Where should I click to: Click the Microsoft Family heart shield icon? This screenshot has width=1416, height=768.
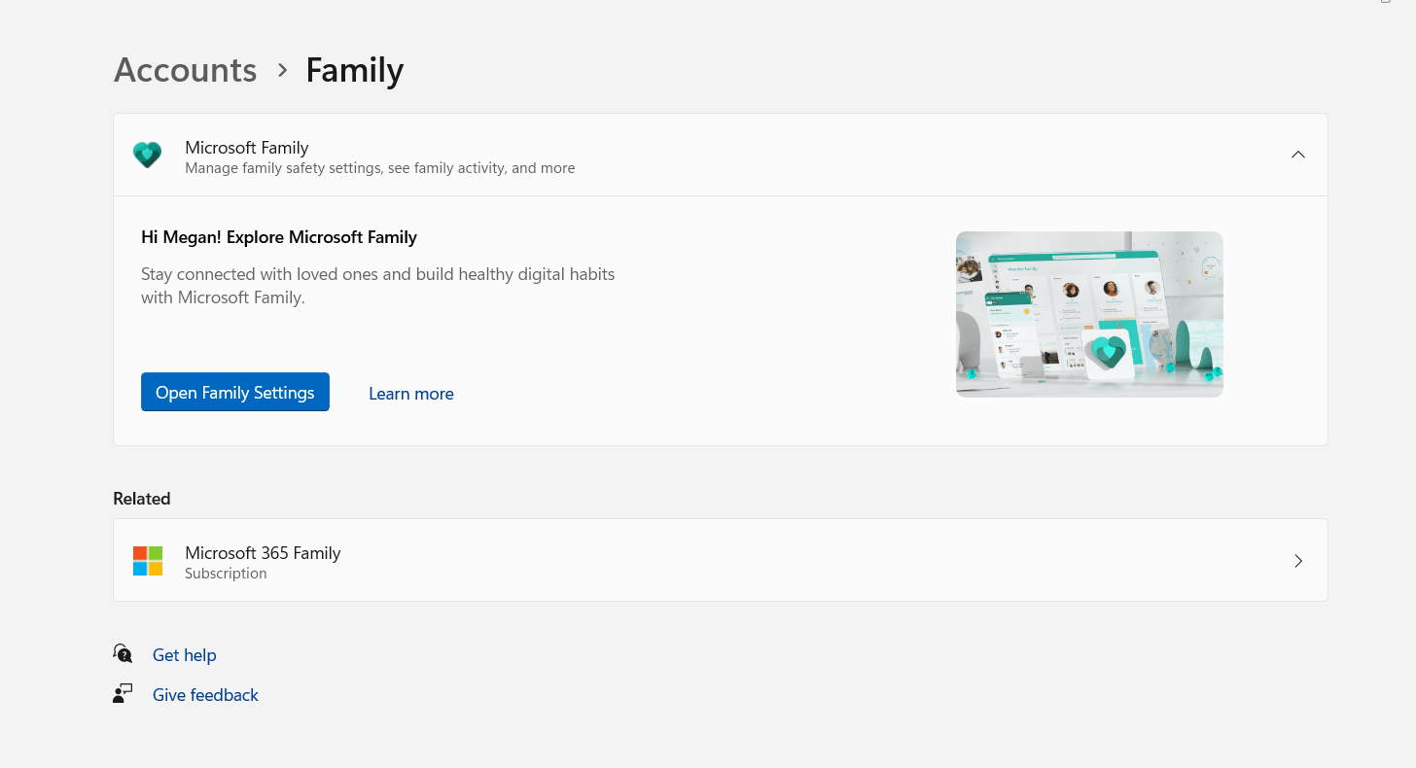[x=147, y=155]
